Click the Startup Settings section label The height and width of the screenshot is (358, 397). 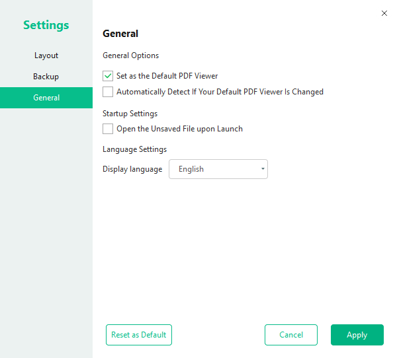(x=130, y=114)
